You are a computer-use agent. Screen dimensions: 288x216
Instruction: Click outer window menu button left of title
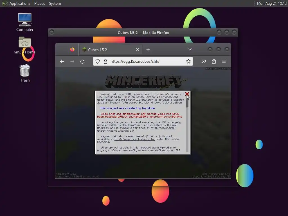coord(52,32)
